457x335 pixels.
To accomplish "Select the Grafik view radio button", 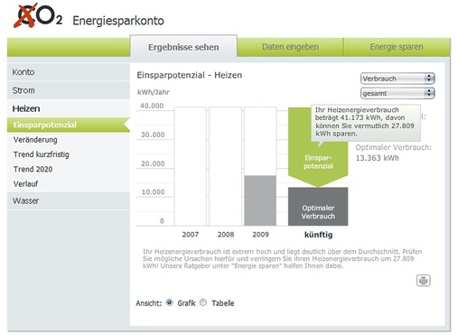I will pos(170,302).
